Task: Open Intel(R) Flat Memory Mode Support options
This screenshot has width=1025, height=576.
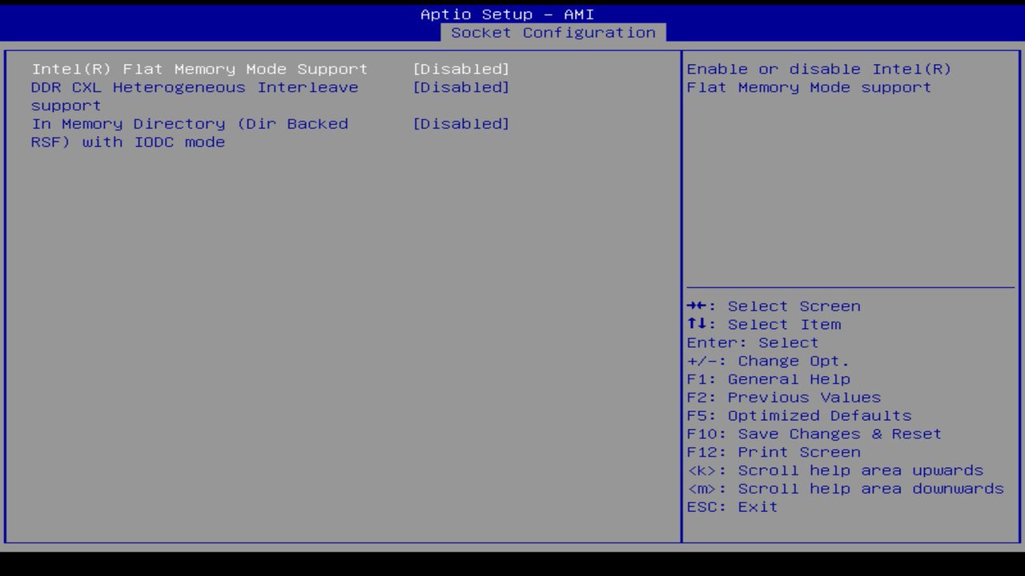Action: [x=199, y=69]
